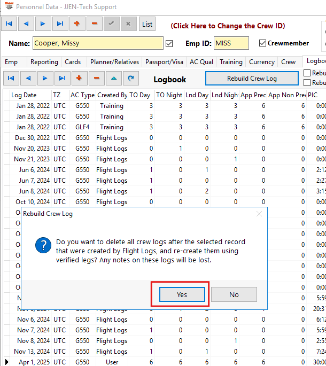
Task: Go to previous logbook record in Logbook toolbar
Action: click(x=28, y=79)
